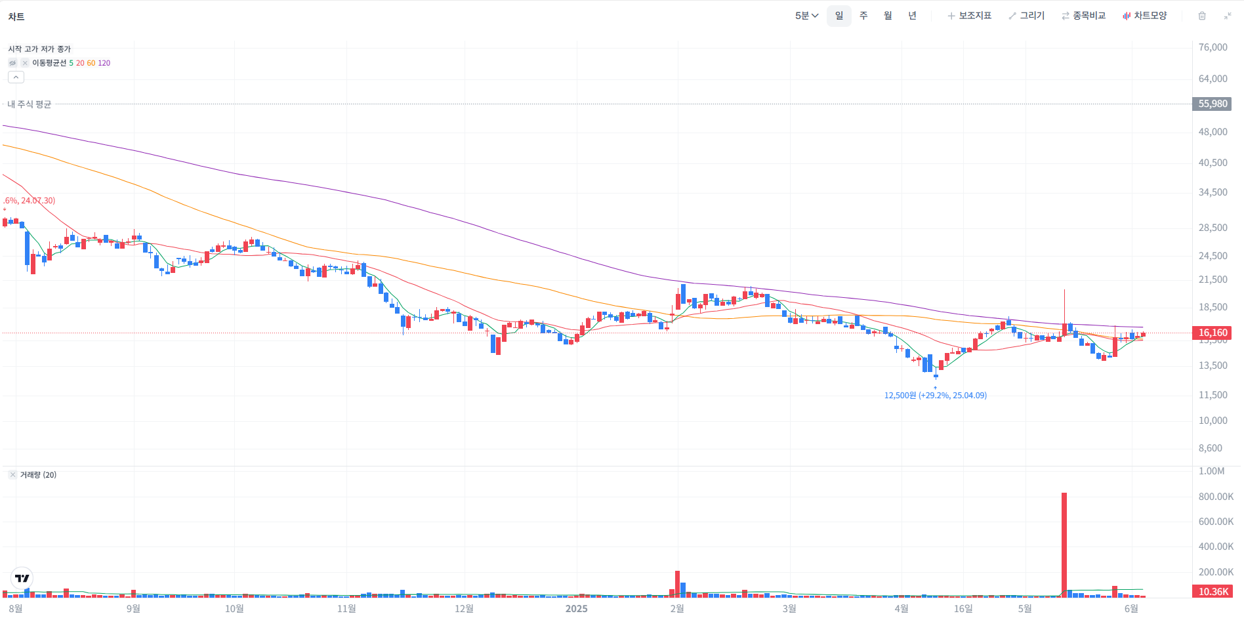Select the 일 daily chart tab
The image size is (1244, 620).
coord(839,16)
